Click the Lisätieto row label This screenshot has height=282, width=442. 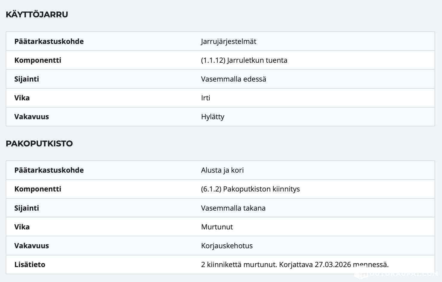pos(30,264)
